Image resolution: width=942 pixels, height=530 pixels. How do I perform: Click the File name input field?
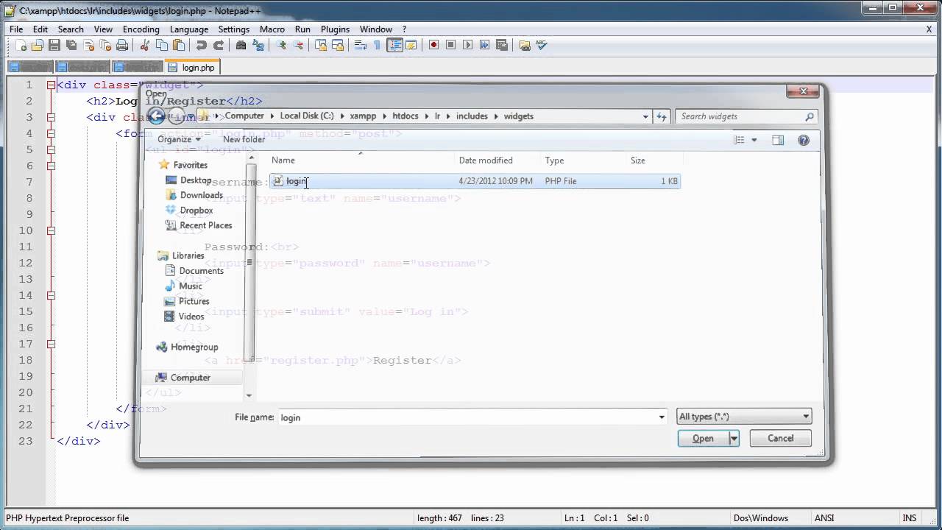pos(472,417)
